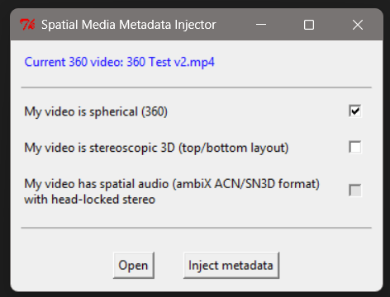Maximize the Spatial Media Metadata Injector window
The width and height of the screenshot is (390, 297).
(x=309, y=25)
